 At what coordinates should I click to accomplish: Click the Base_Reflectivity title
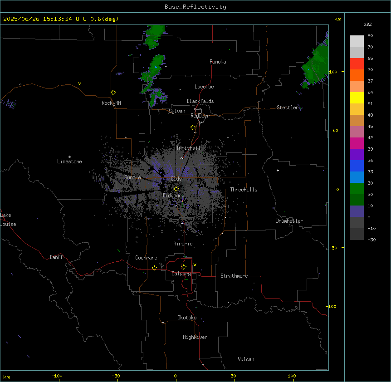click(x=195, y=7)
